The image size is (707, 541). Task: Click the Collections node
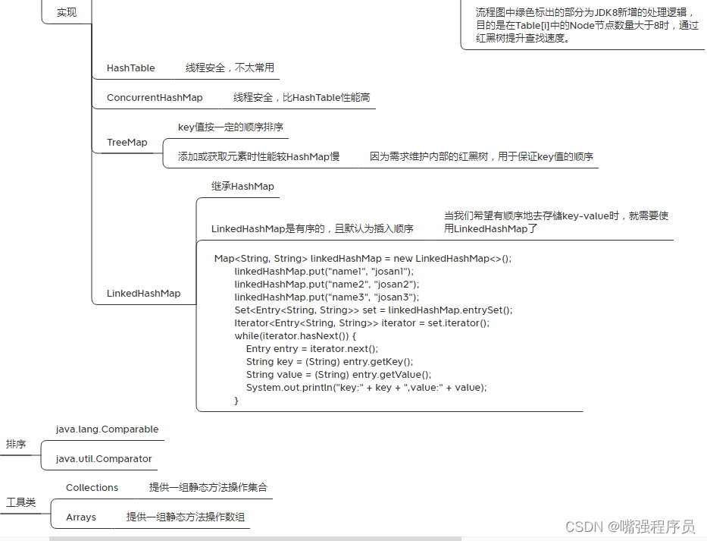click(92, 488)
